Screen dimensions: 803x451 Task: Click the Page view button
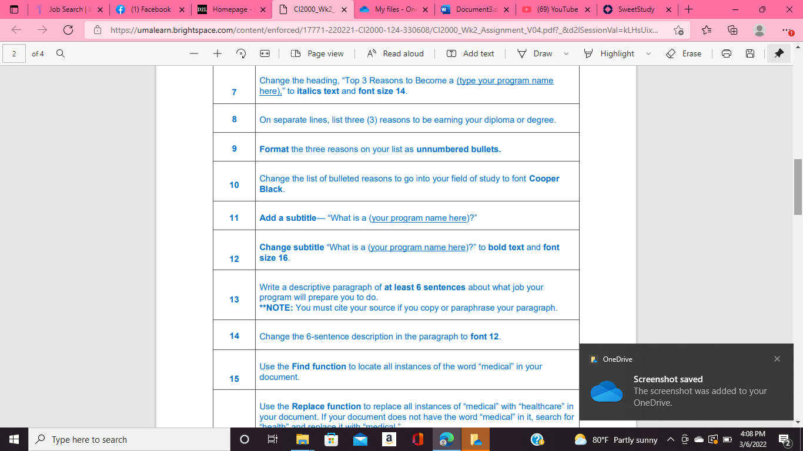point(317,53)
